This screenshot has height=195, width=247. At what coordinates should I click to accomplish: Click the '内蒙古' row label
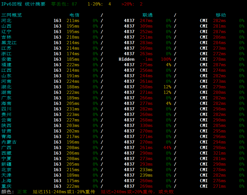coord(9,142)
